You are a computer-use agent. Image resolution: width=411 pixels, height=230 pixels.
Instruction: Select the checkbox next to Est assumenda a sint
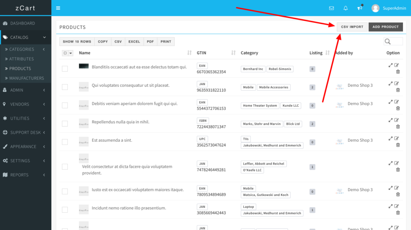65,142
